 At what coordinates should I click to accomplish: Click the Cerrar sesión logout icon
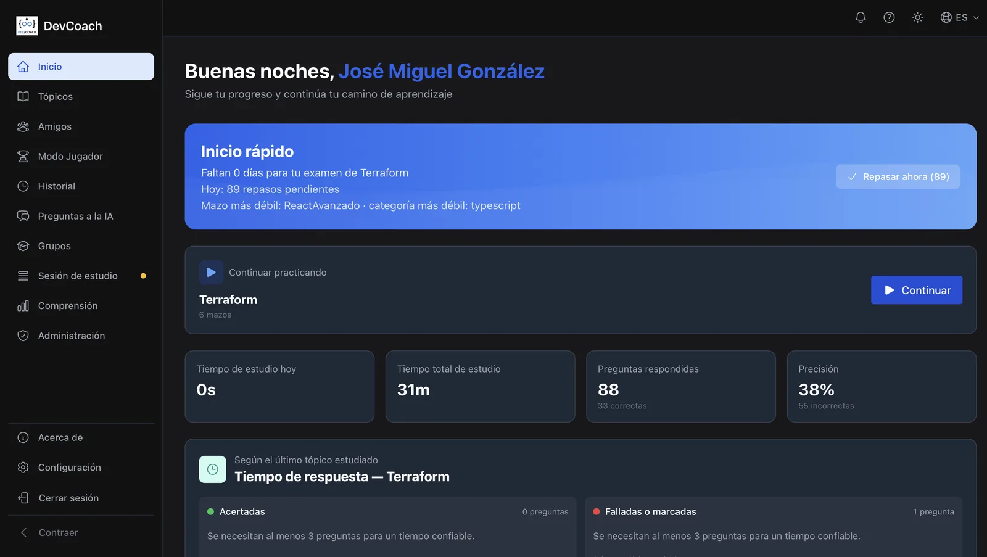click(x=23, y=498)
